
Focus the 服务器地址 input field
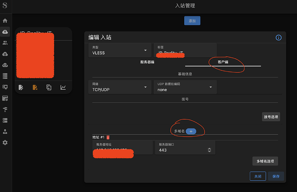122,148
